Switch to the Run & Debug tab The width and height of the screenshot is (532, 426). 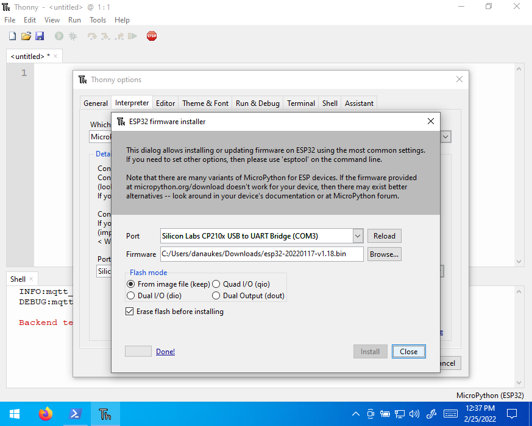point(258,103)
